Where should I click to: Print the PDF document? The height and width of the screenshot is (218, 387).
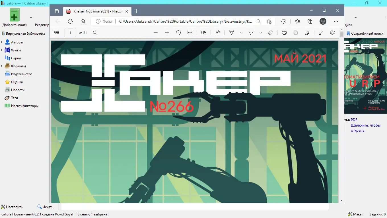[284, 33]
